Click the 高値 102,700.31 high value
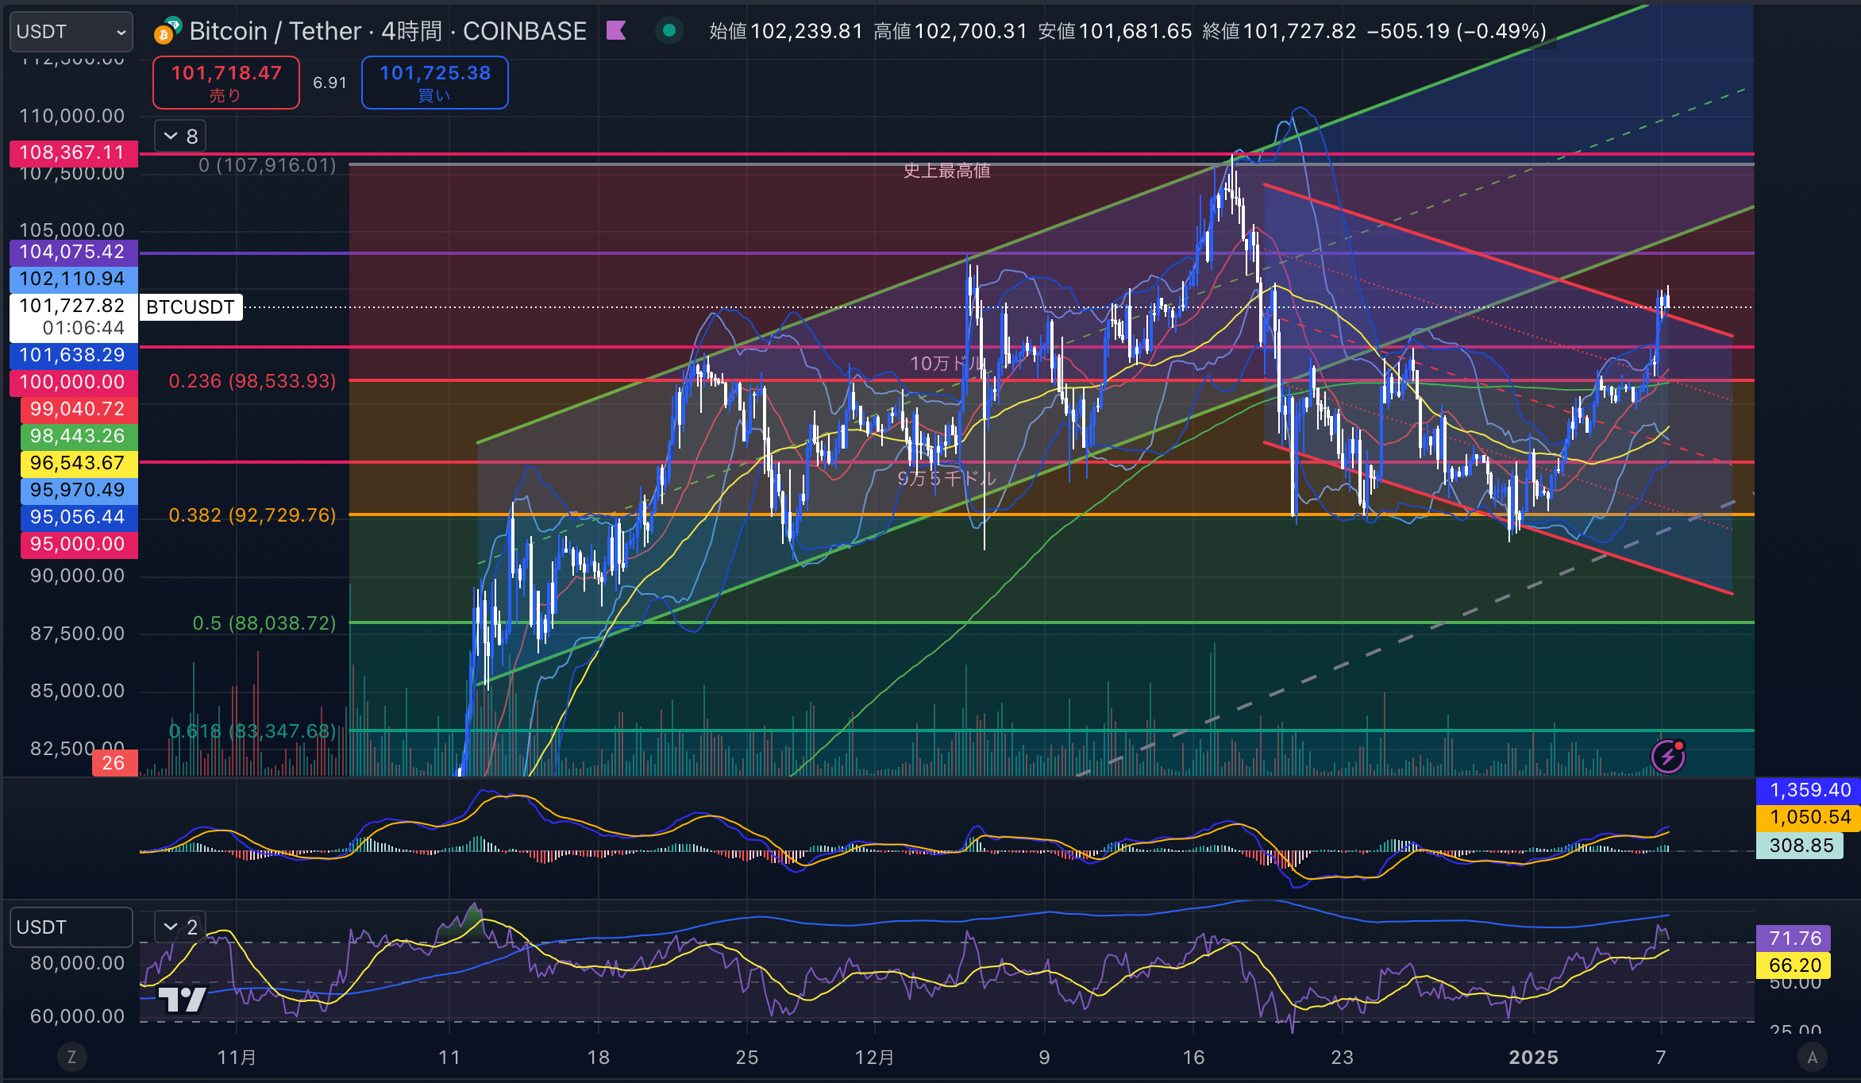This screenshot has width=1861, height=1083. tap(950, 31)
